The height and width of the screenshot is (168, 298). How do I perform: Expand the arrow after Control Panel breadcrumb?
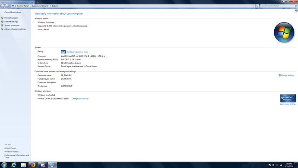pos(30,6)
